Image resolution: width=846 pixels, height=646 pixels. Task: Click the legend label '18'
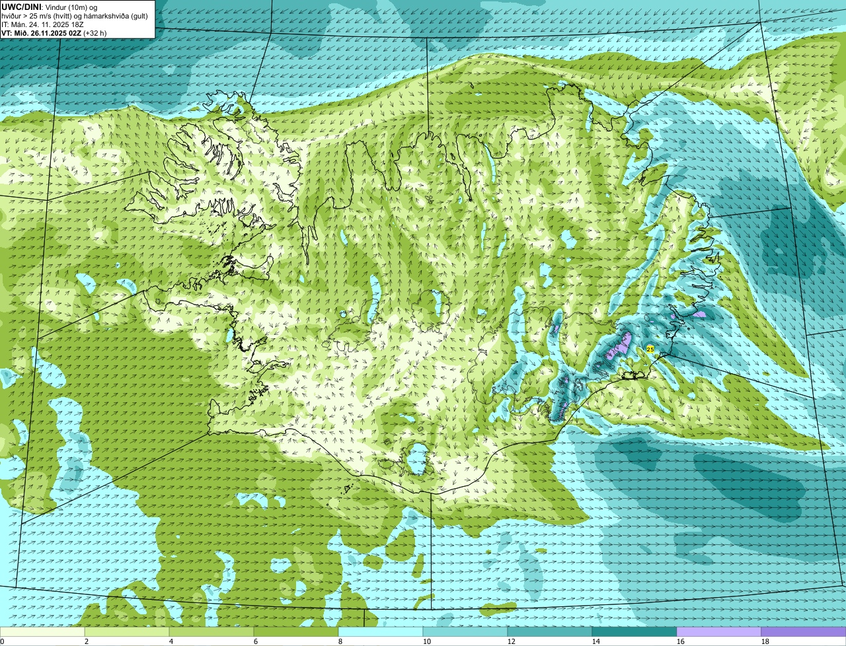[x=765, y=641]
